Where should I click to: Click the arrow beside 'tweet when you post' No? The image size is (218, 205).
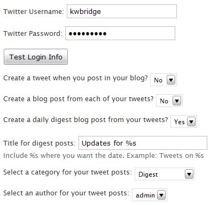171,80
